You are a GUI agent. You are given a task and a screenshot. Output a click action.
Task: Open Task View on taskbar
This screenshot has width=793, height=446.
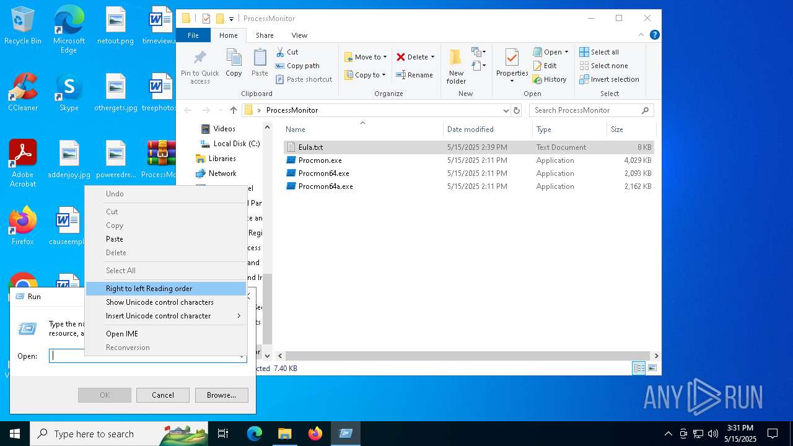pyautogui.click(x=223, y=434)
